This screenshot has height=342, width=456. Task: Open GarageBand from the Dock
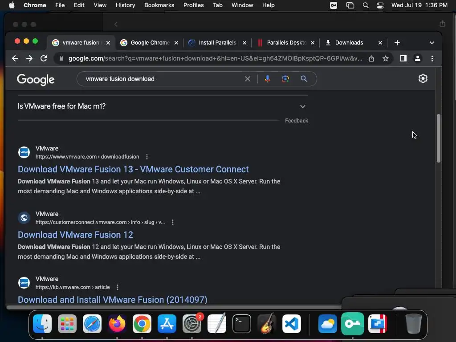[267, 324]
